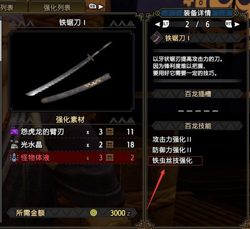The height and width of the screenshot is (229, 250).
Task: Click the gold coin icon beside 3000z
Action: tap(93, 213)
